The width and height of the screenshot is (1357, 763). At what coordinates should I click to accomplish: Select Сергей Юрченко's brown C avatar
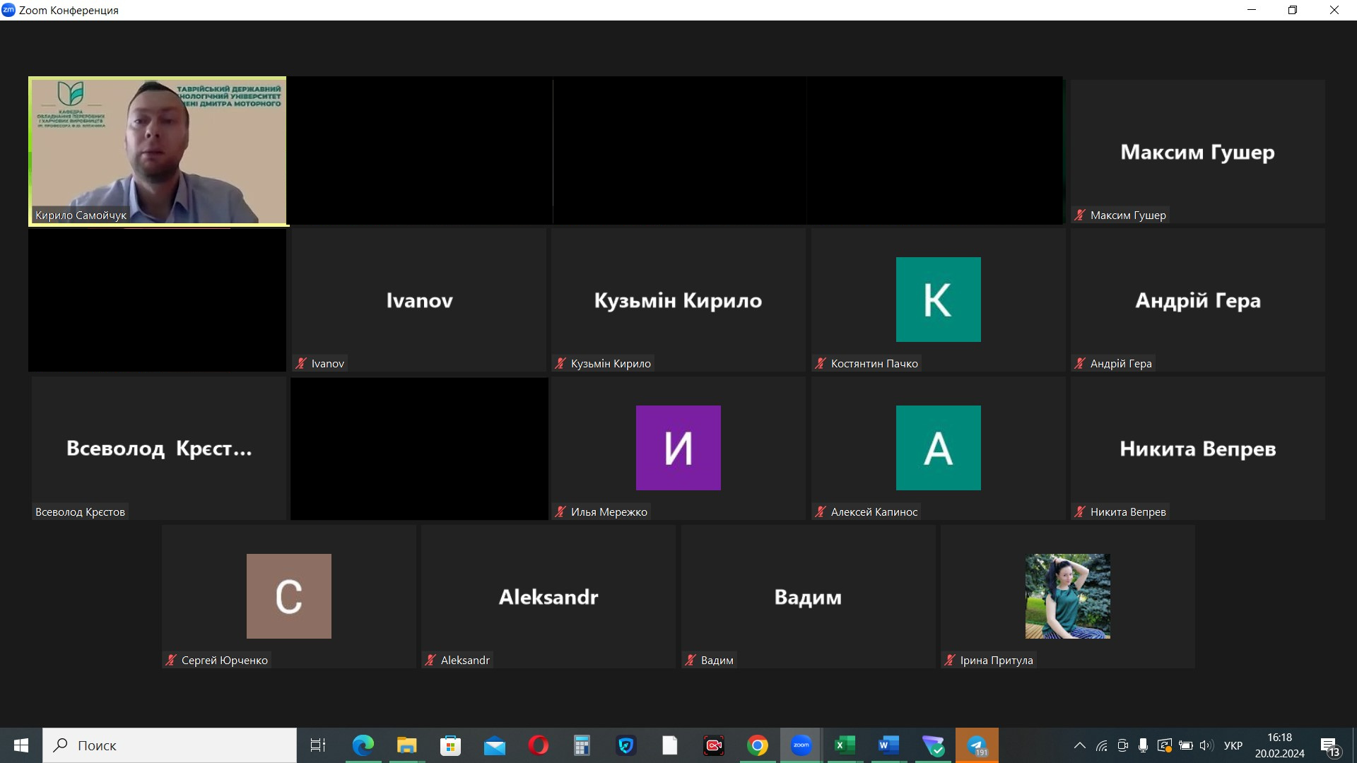pos(288,596)
